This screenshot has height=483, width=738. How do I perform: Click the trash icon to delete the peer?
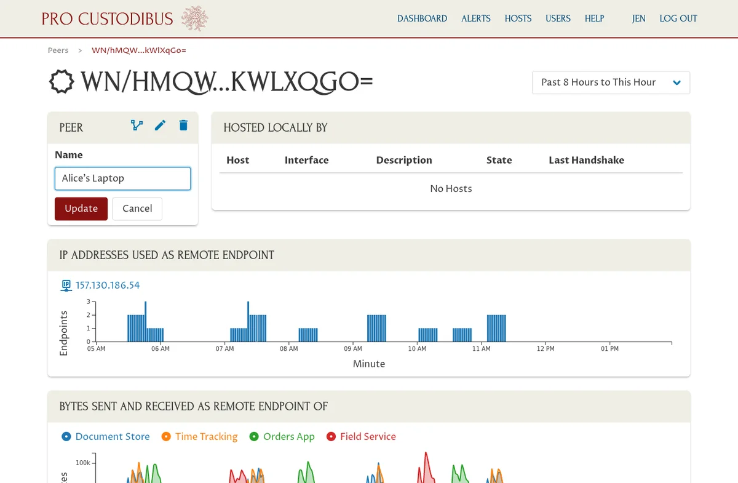click(x=183, y=125)
